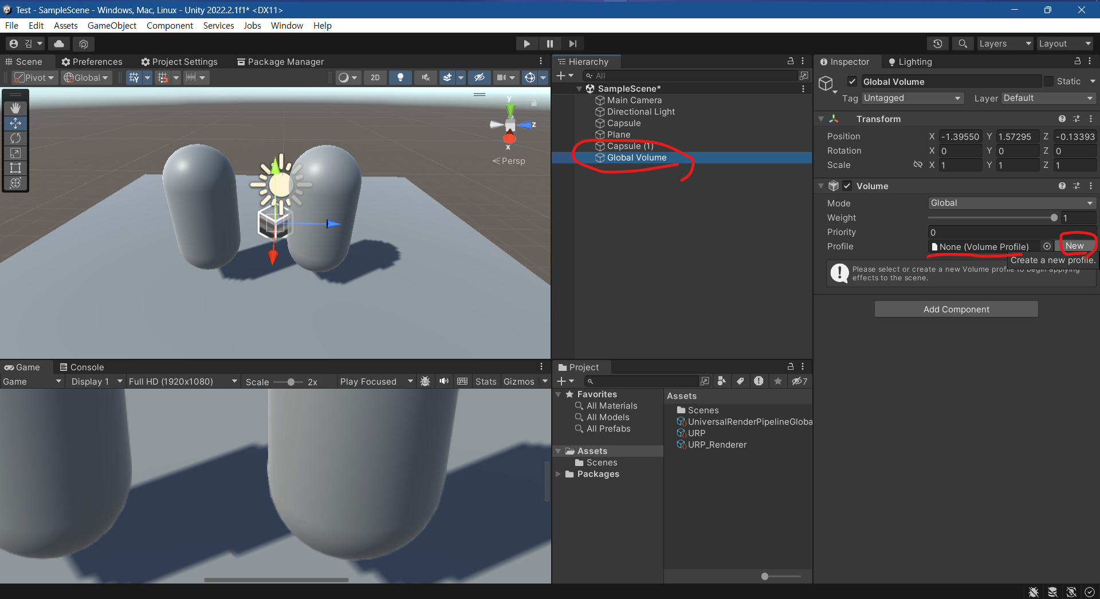
Task: Click Hierarchy add object plus button
Action: tap(565, 76)
